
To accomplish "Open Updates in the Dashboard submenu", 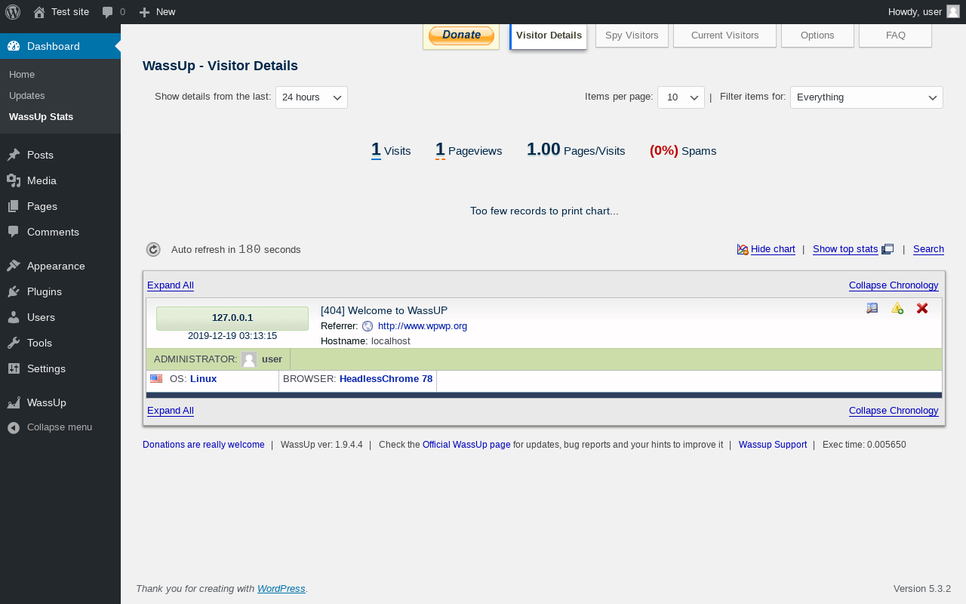I will (x=27, y=96).
